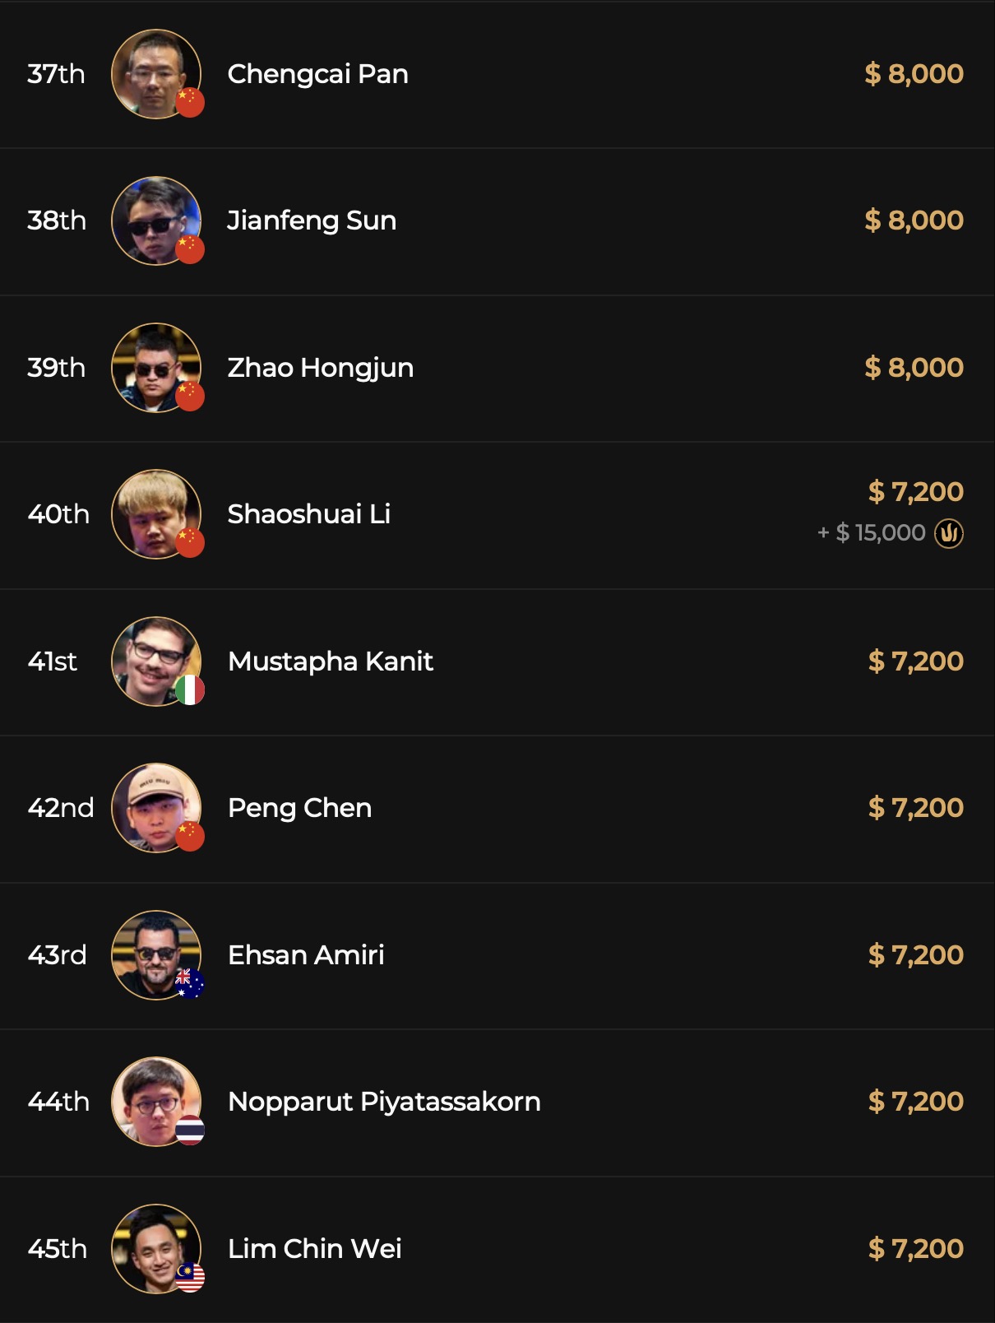This screenshot has height=1323, width=995.
Task: Click Italy flag badge on Mustapha Kanit's avatar
Action: (190, 690)
